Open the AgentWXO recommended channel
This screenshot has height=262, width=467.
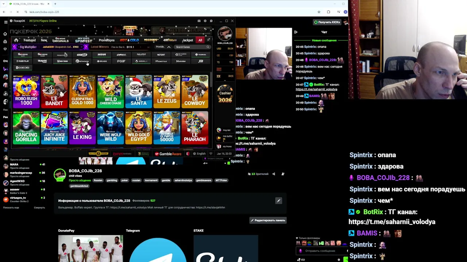[23, 183]
